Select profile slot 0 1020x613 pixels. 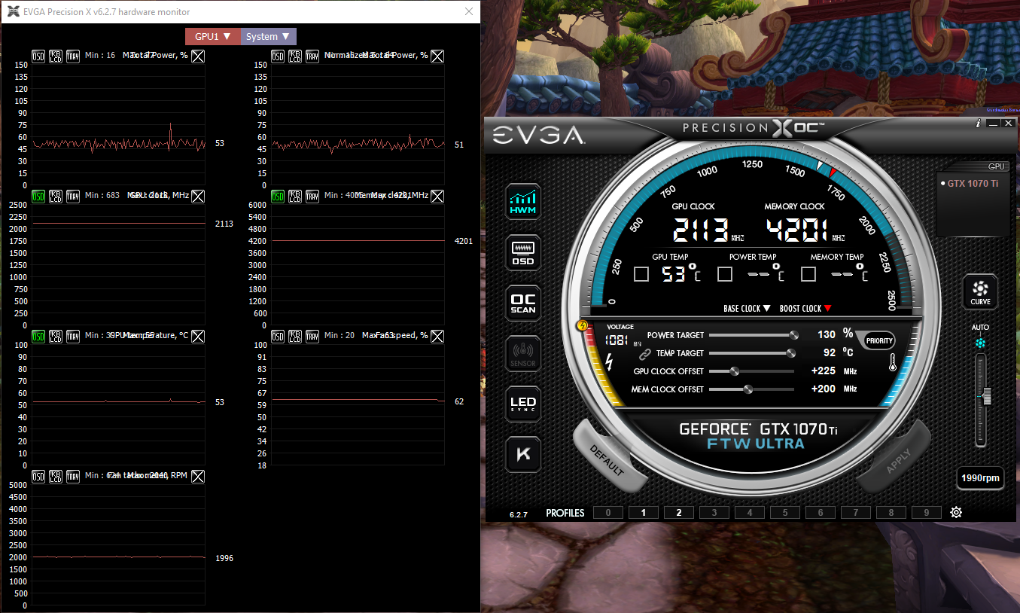(x=607, y=513)
